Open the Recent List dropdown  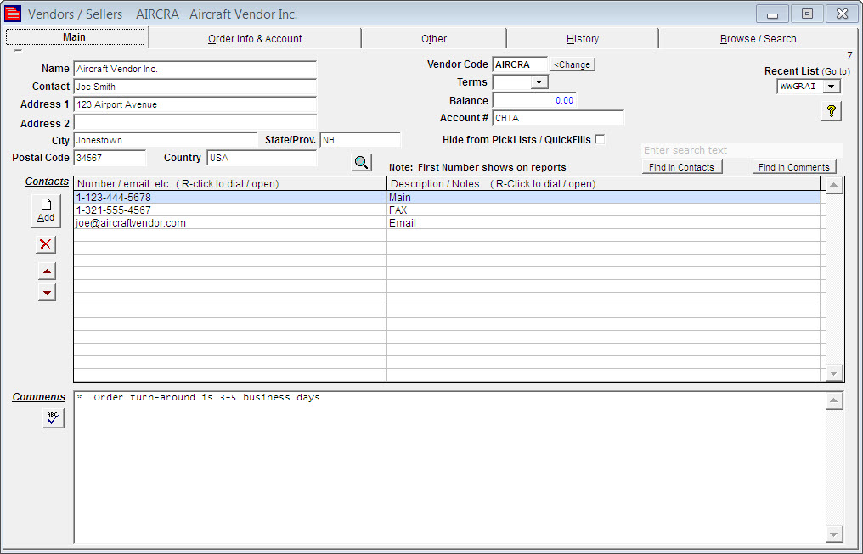[x=832, y=86]
